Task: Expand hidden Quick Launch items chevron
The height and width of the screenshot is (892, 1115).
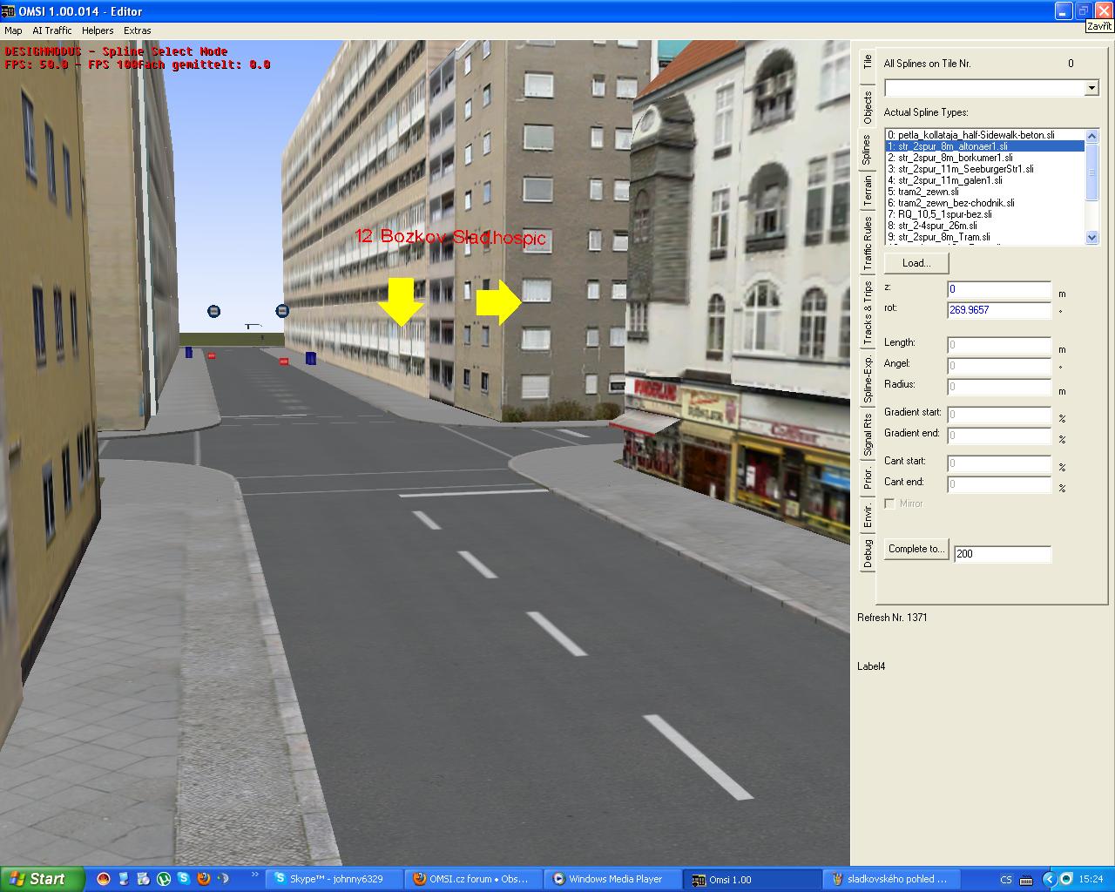Action: [x=254, y=875]
